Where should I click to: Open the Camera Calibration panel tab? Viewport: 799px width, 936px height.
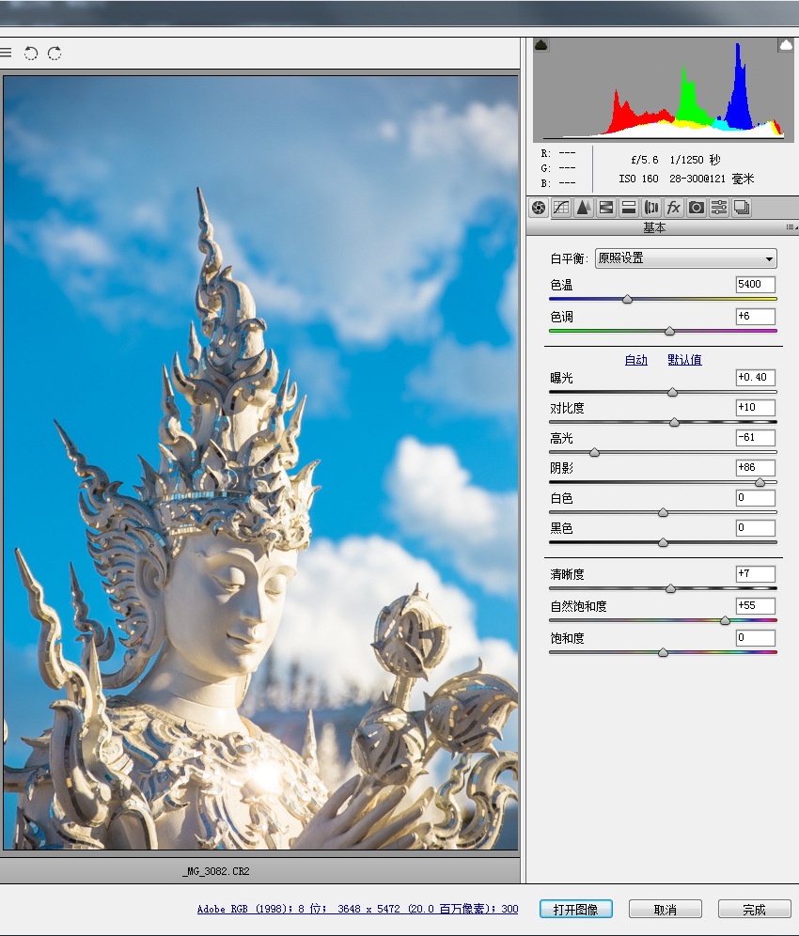pos(697,208)
